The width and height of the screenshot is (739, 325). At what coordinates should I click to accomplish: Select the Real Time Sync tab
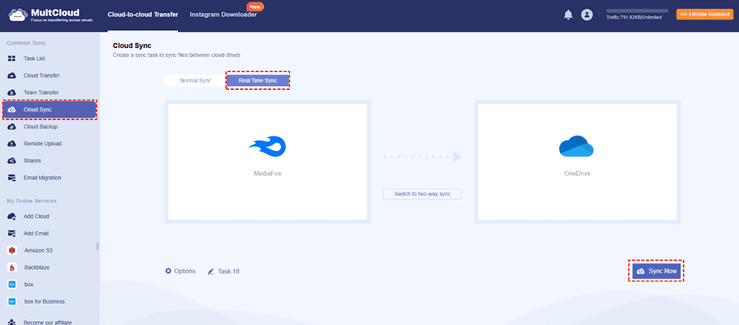coord(258,80)
